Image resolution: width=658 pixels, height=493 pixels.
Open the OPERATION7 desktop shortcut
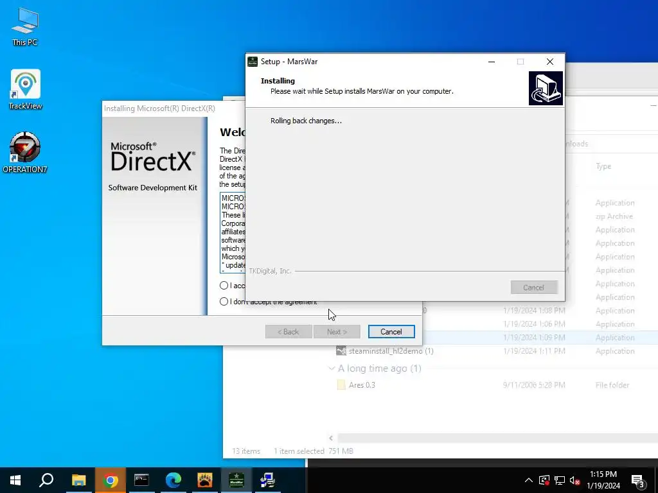[x=25, y=152]
